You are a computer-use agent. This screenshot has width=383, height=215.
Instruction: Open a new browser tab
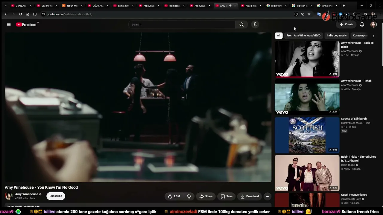[344, 6]
